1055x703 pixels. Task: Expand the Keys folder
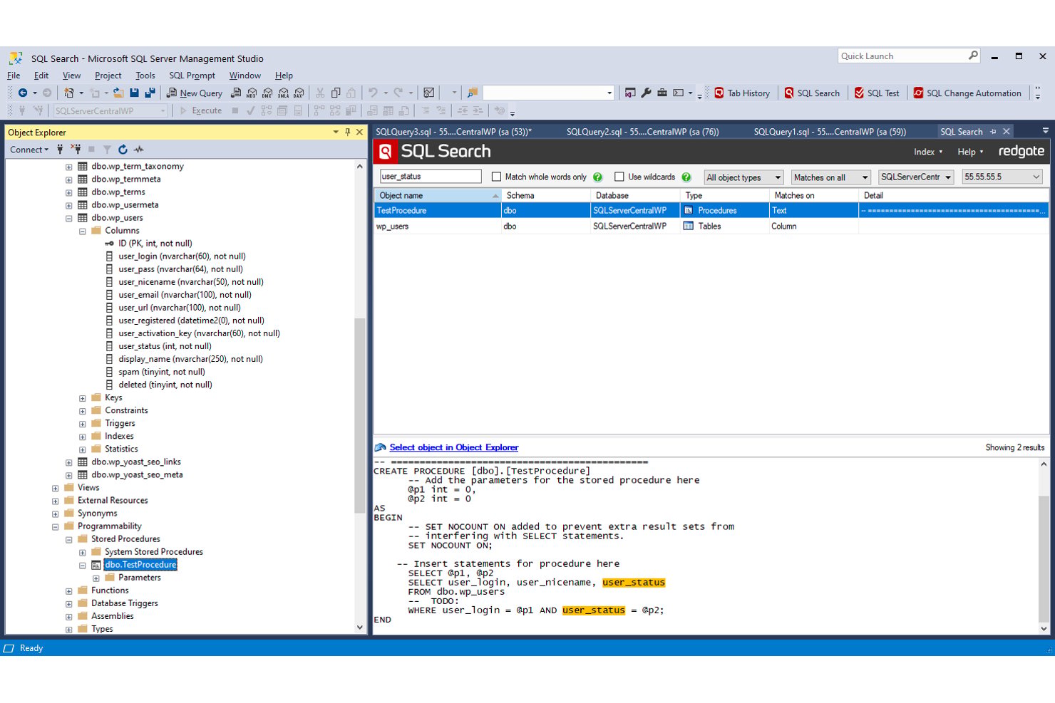(x=83, y=398)
